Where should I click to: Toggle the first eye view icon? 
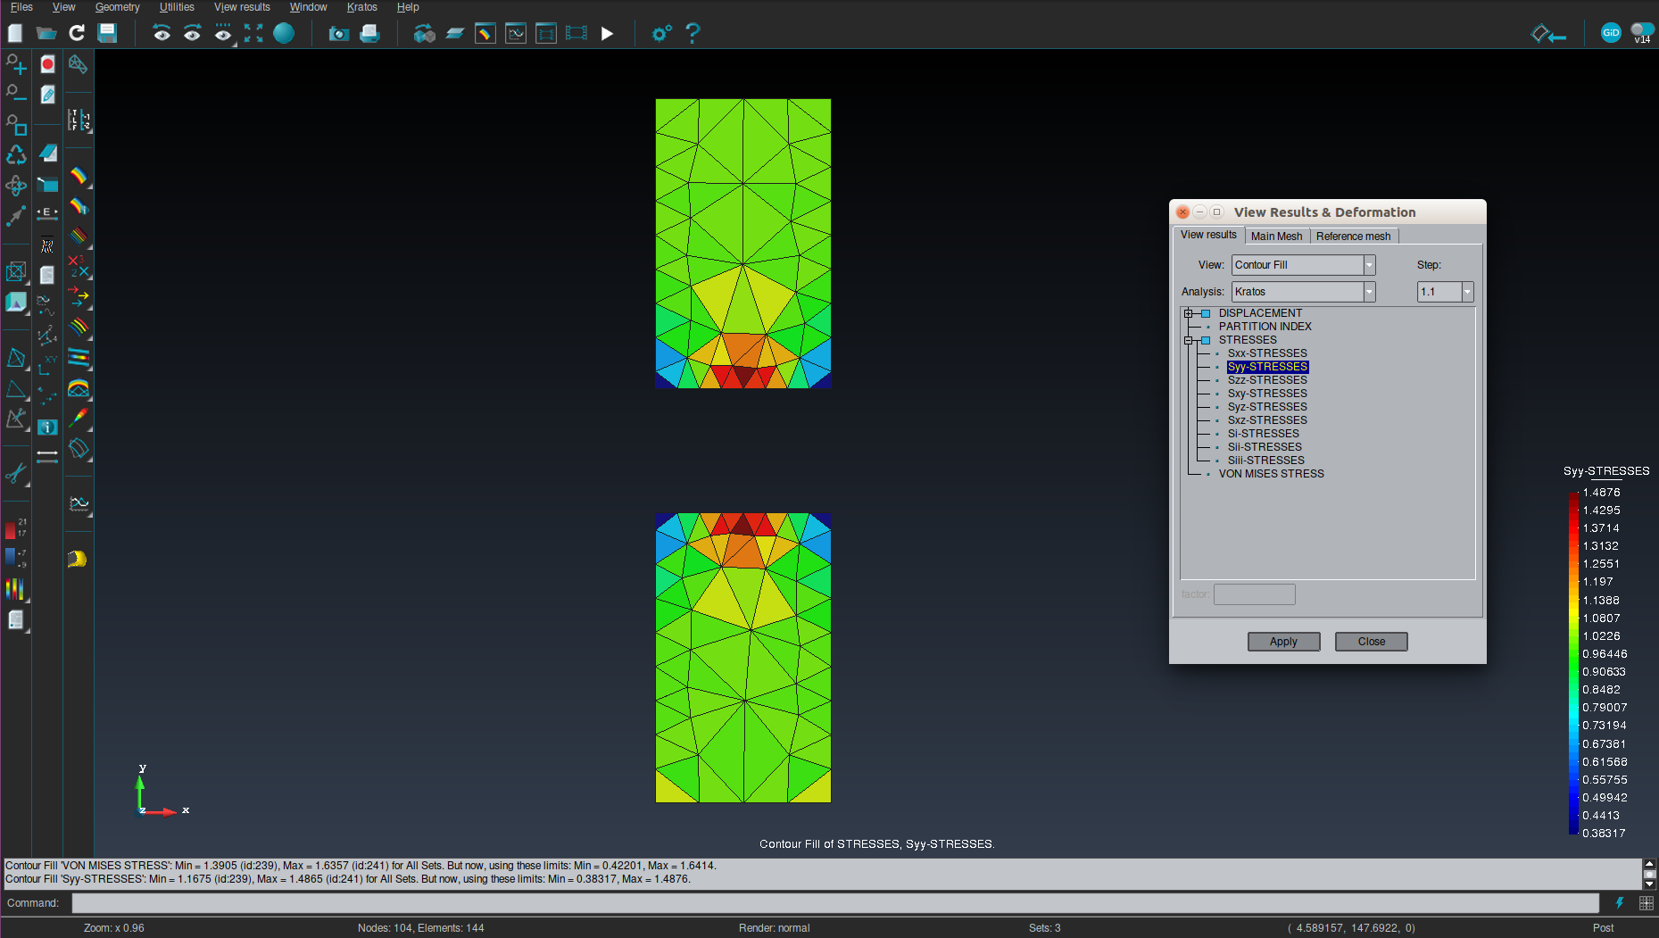(x=162, y=33)
